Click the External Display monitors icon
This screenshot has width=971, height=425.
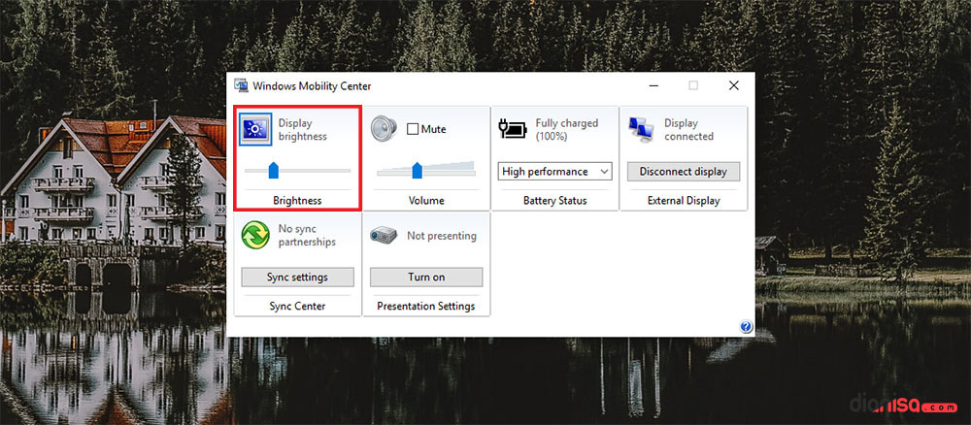pos(641,129)
